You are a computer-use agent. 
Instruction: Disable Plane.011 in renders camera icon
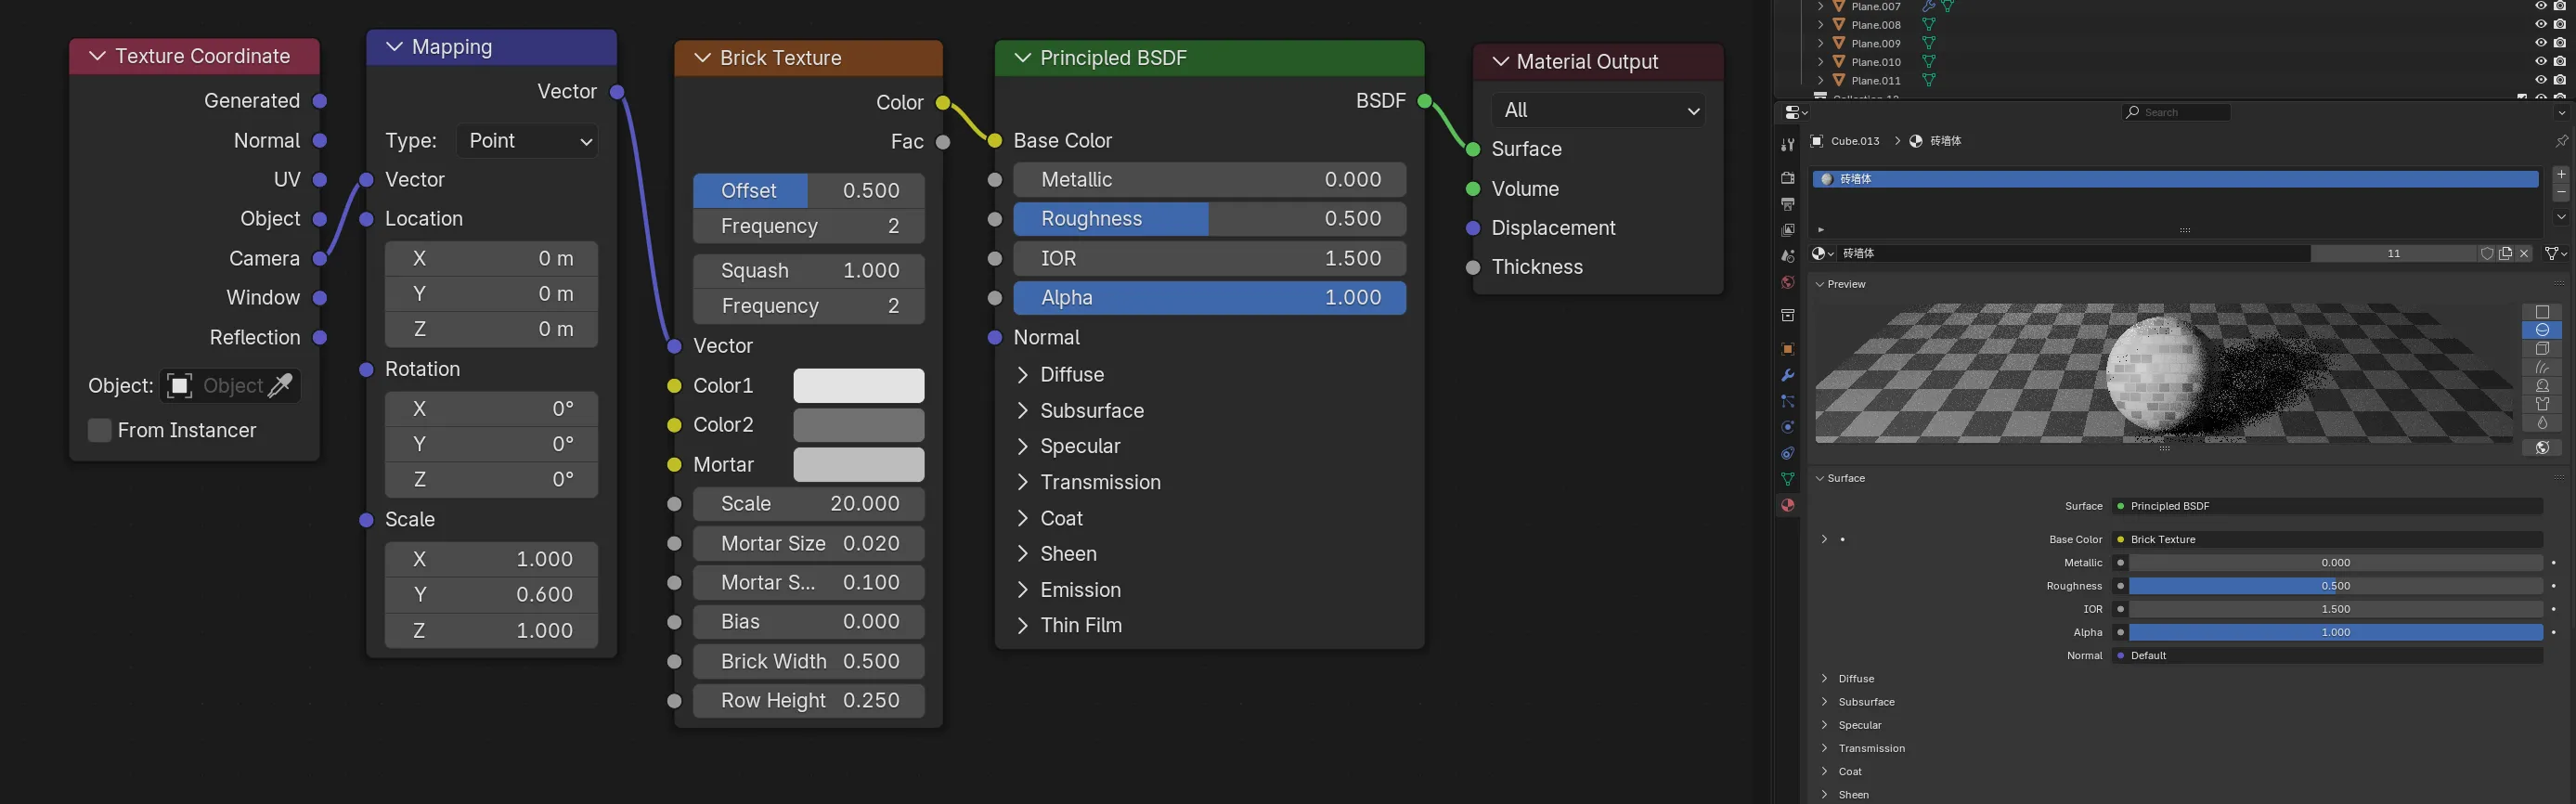(2560, 80)
